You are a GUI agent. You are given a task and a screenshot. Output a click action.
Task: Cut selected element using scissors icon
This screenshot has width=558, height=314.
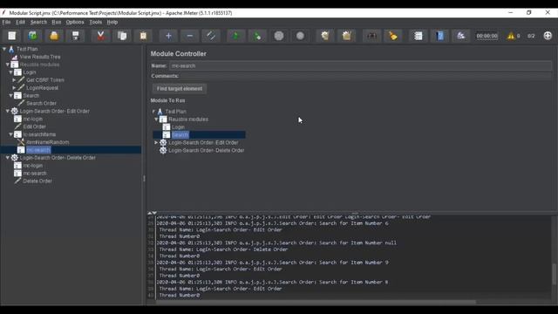[x=101, y=36]
